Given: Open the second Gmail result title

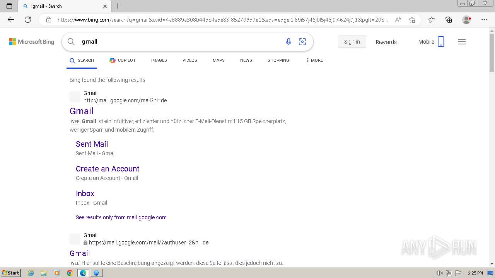Looking at the screenshot, I should click(x=80, y=253).
